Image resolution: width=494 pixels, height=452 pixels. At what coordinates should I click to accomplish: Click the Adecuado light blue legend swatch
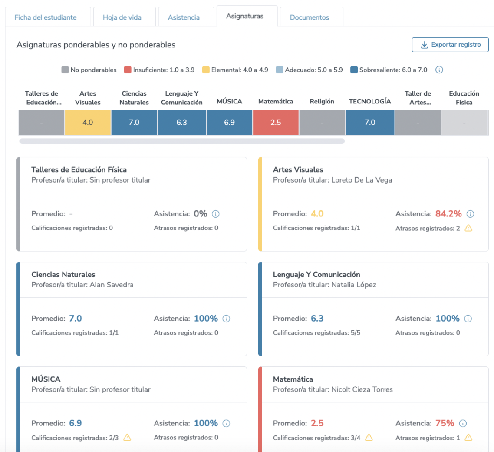280,70
